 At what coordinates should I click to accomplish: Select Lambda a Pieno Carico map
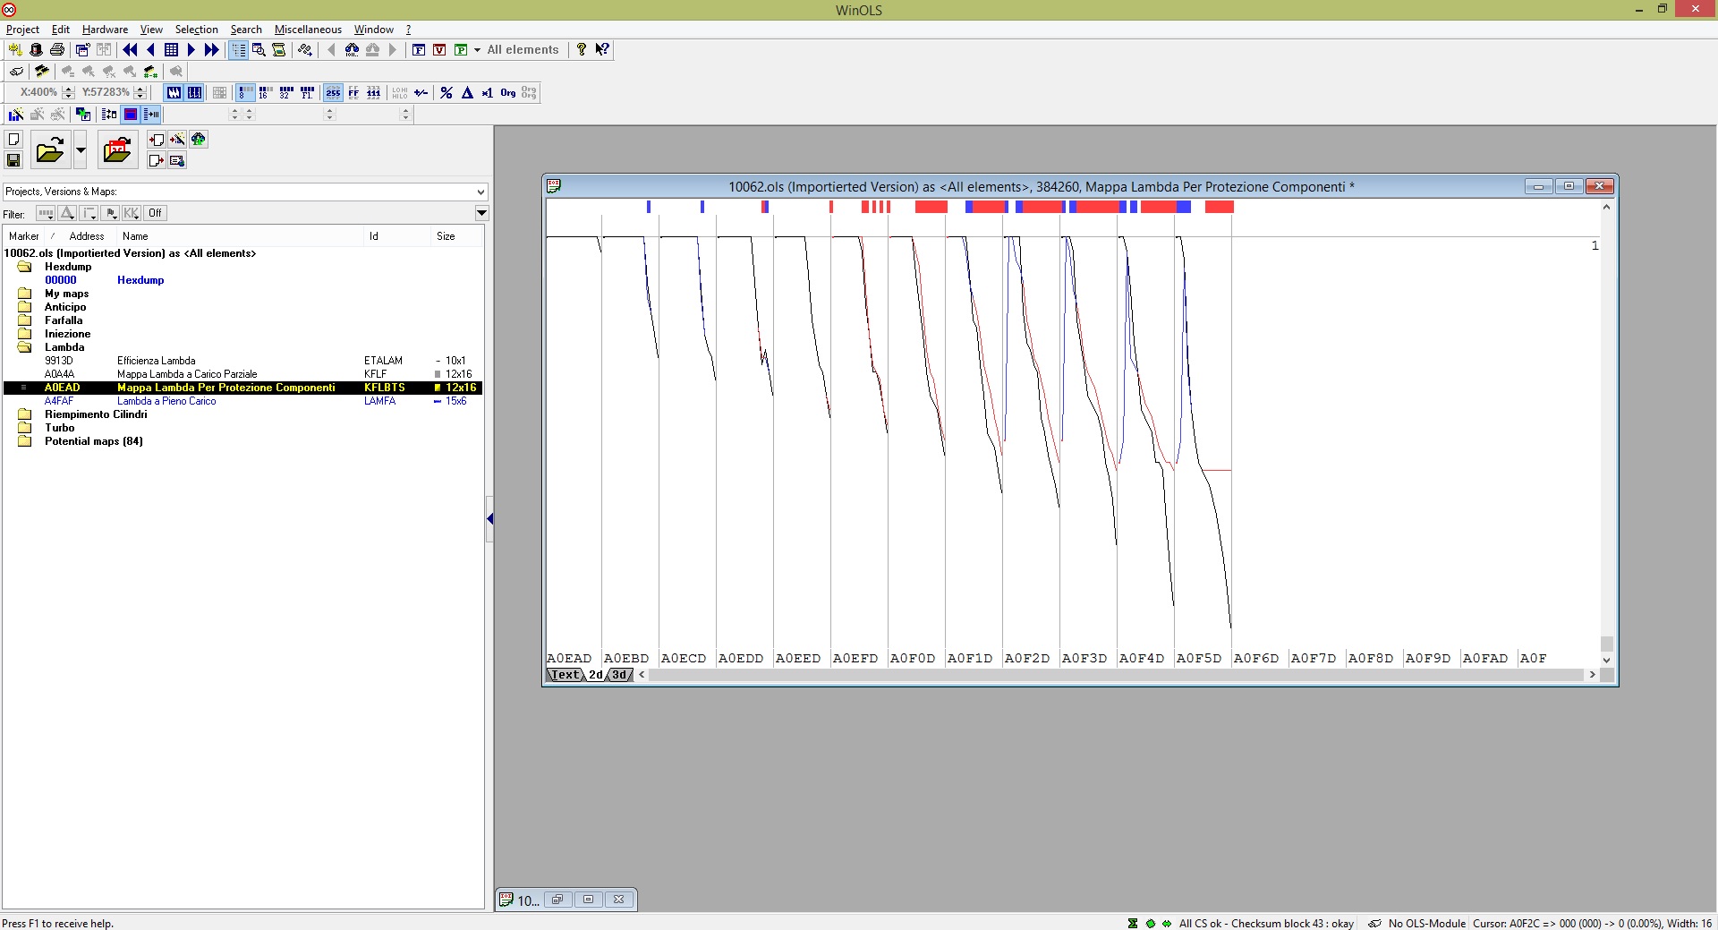242,401
